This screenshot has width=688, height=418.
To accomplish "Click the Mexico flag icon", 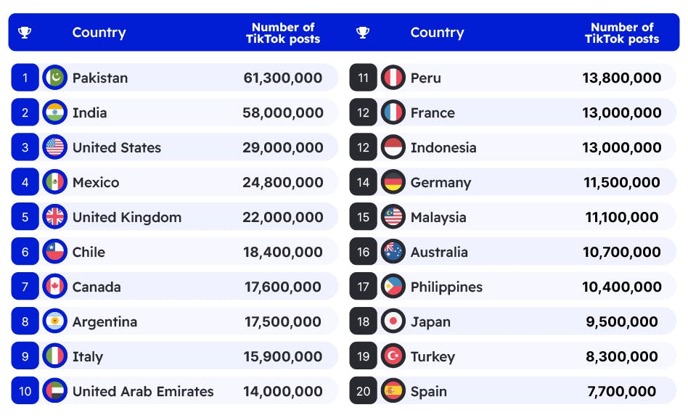I will click(x=54, y=182).
